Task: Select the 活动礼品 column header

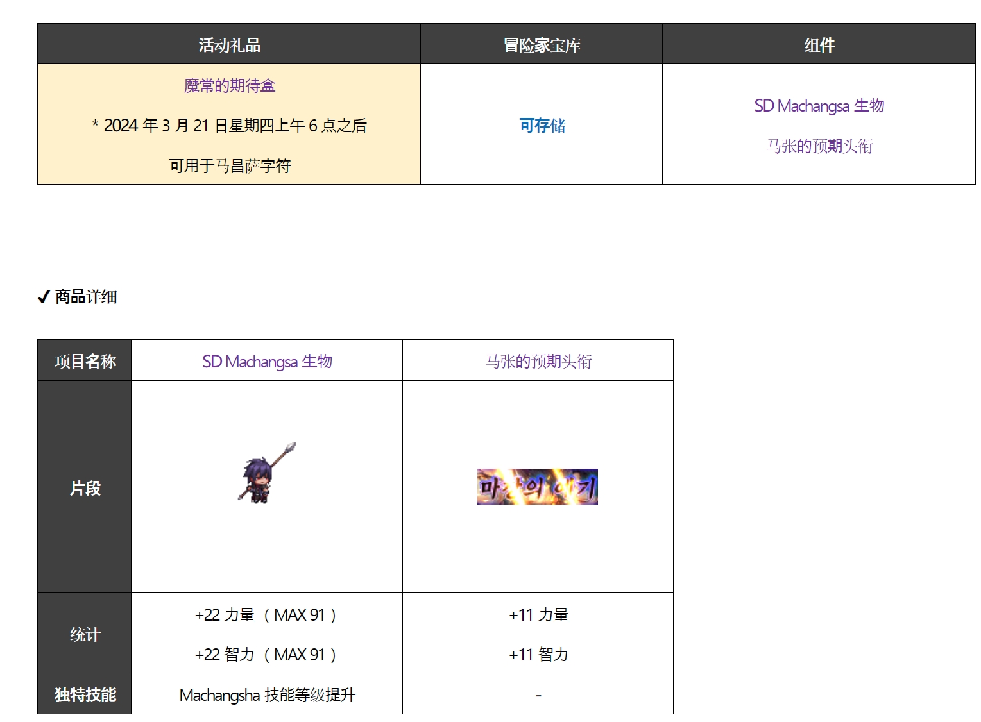Action: click(229, 44)
